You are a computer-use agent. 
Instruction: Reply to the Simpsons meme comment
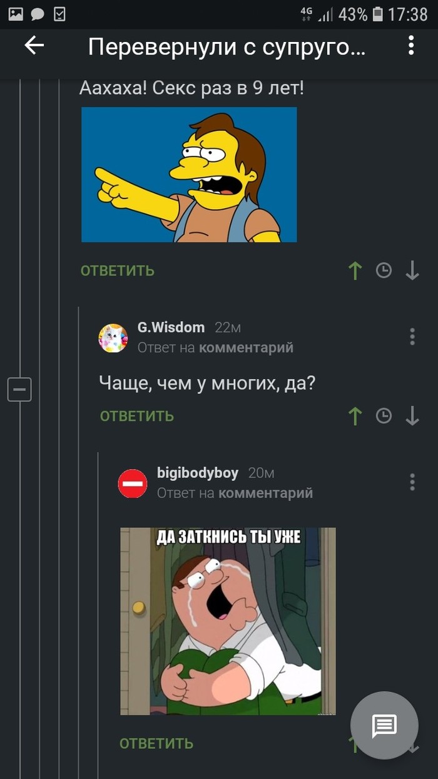point(117,271)
